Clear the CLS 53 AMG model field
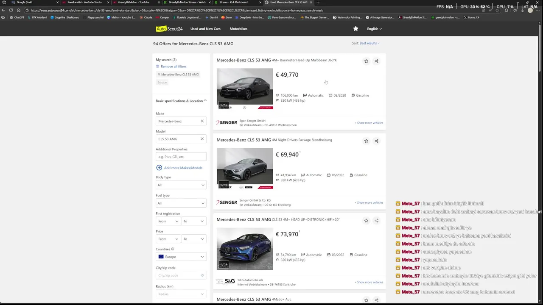Viewport: 543px width, 305px height. tap(202, 139)
